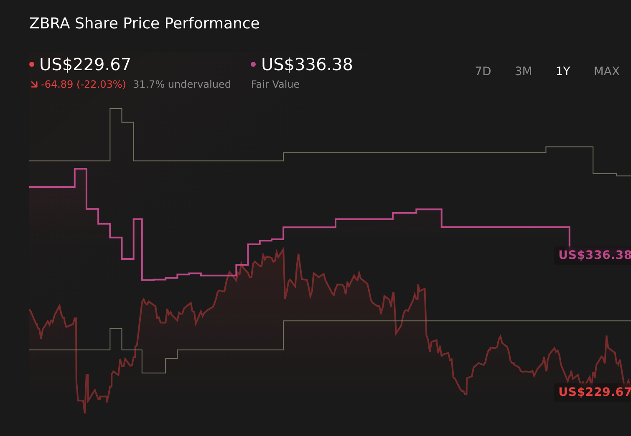Click the -64.89 (-22.03%) change figure

point(83,84)
